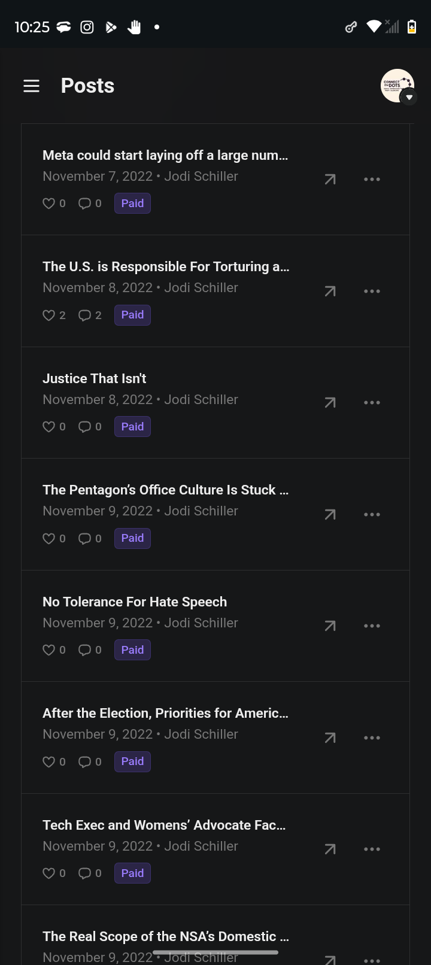
Task: Tap comment icon on Tech Exec post
Action: pyautogui.click(x=84, y=873)
